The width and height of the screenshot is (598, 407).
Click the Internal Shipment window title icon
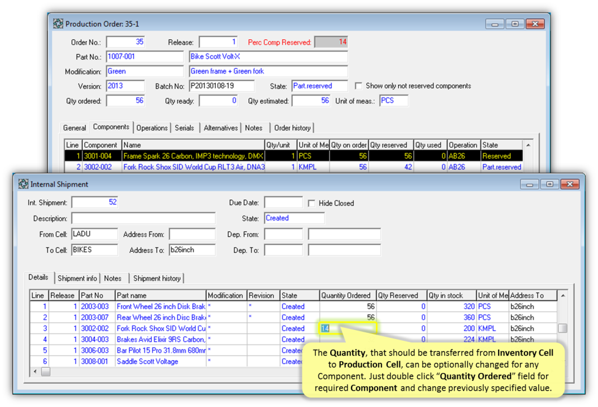coord(23,184)
